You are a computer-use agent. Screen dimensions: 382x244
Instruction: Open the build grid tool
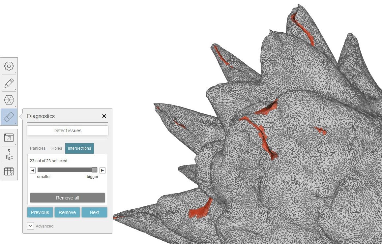coord(9,171)
